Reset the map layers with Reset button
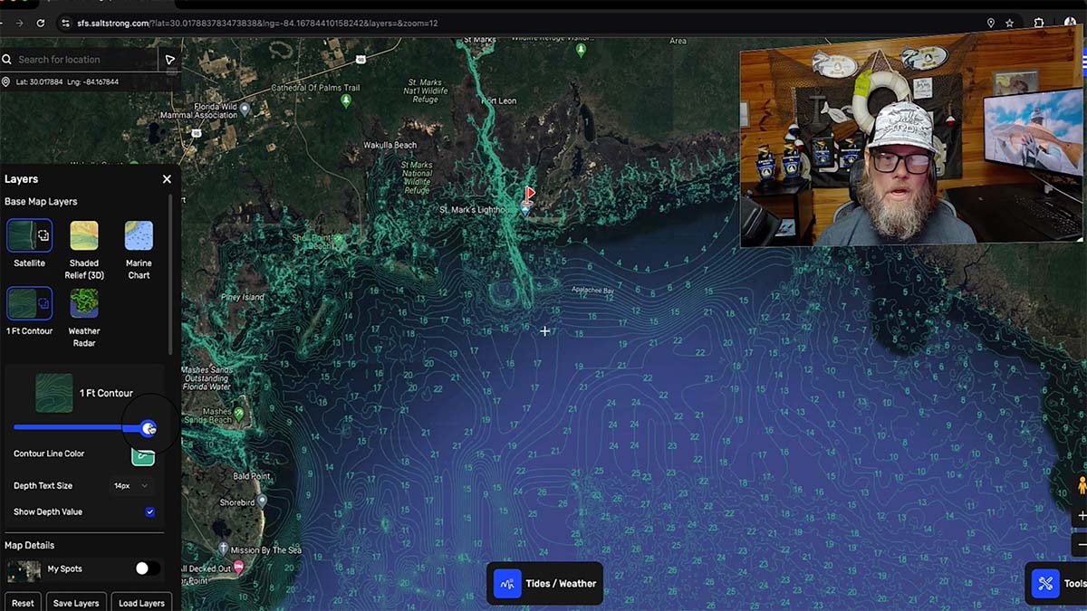 pos(23,602)
